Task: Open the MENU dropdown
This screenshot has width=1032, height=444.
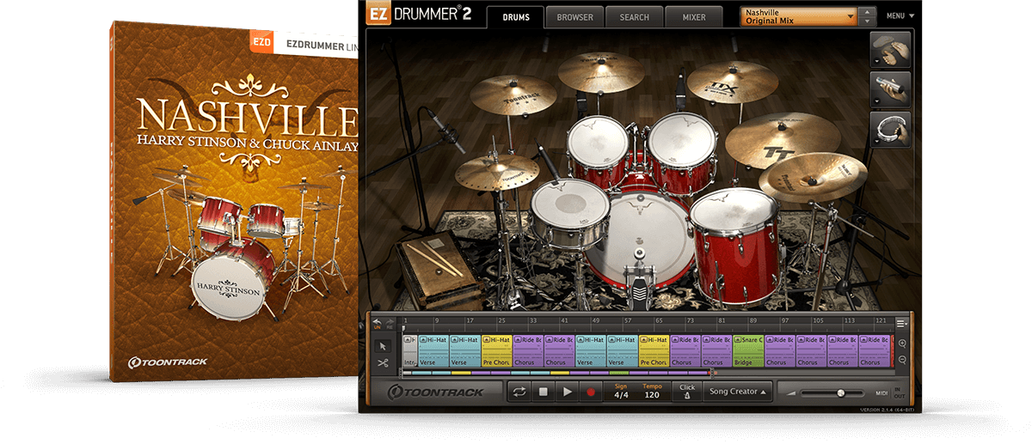Action: pos(900,16)
